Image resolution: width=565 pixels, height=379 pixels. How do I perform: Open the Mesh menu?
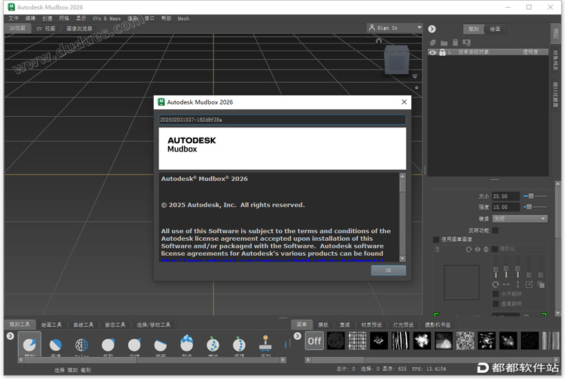point(183,19)
